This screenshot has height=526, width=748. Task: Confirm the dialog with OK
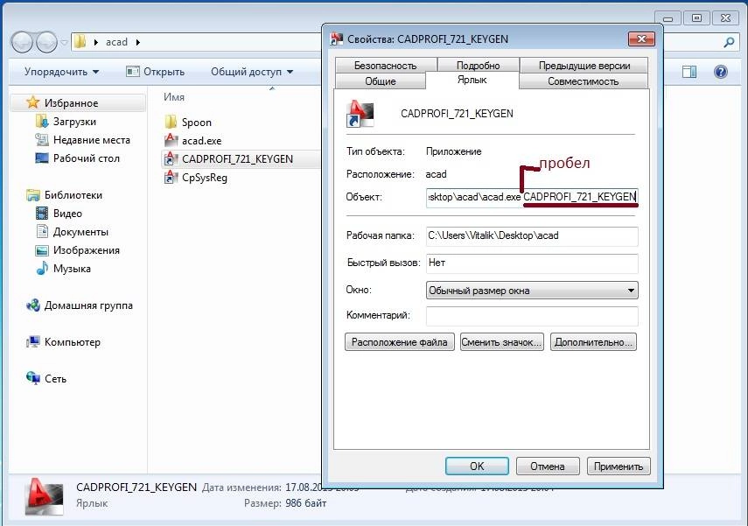(x=477, y=466)
